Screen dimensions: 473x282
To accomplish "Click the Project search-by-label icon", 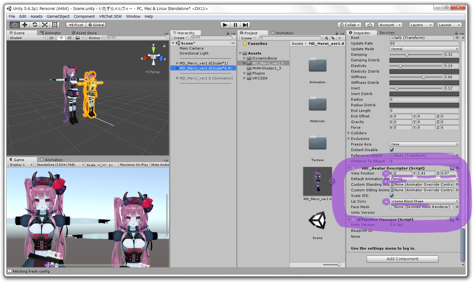I will click(x=333, y=38).
